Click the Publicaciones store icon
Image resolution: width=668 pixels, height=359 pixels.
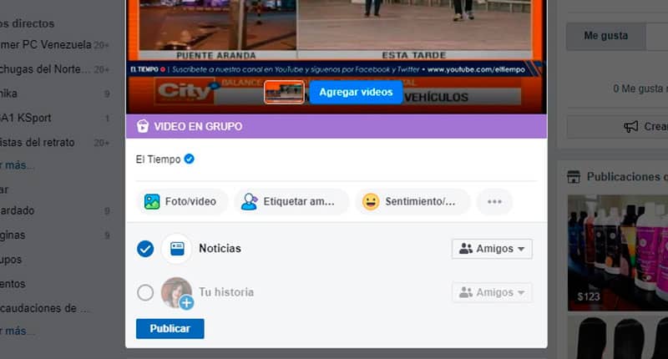click(x=574, y=177)
